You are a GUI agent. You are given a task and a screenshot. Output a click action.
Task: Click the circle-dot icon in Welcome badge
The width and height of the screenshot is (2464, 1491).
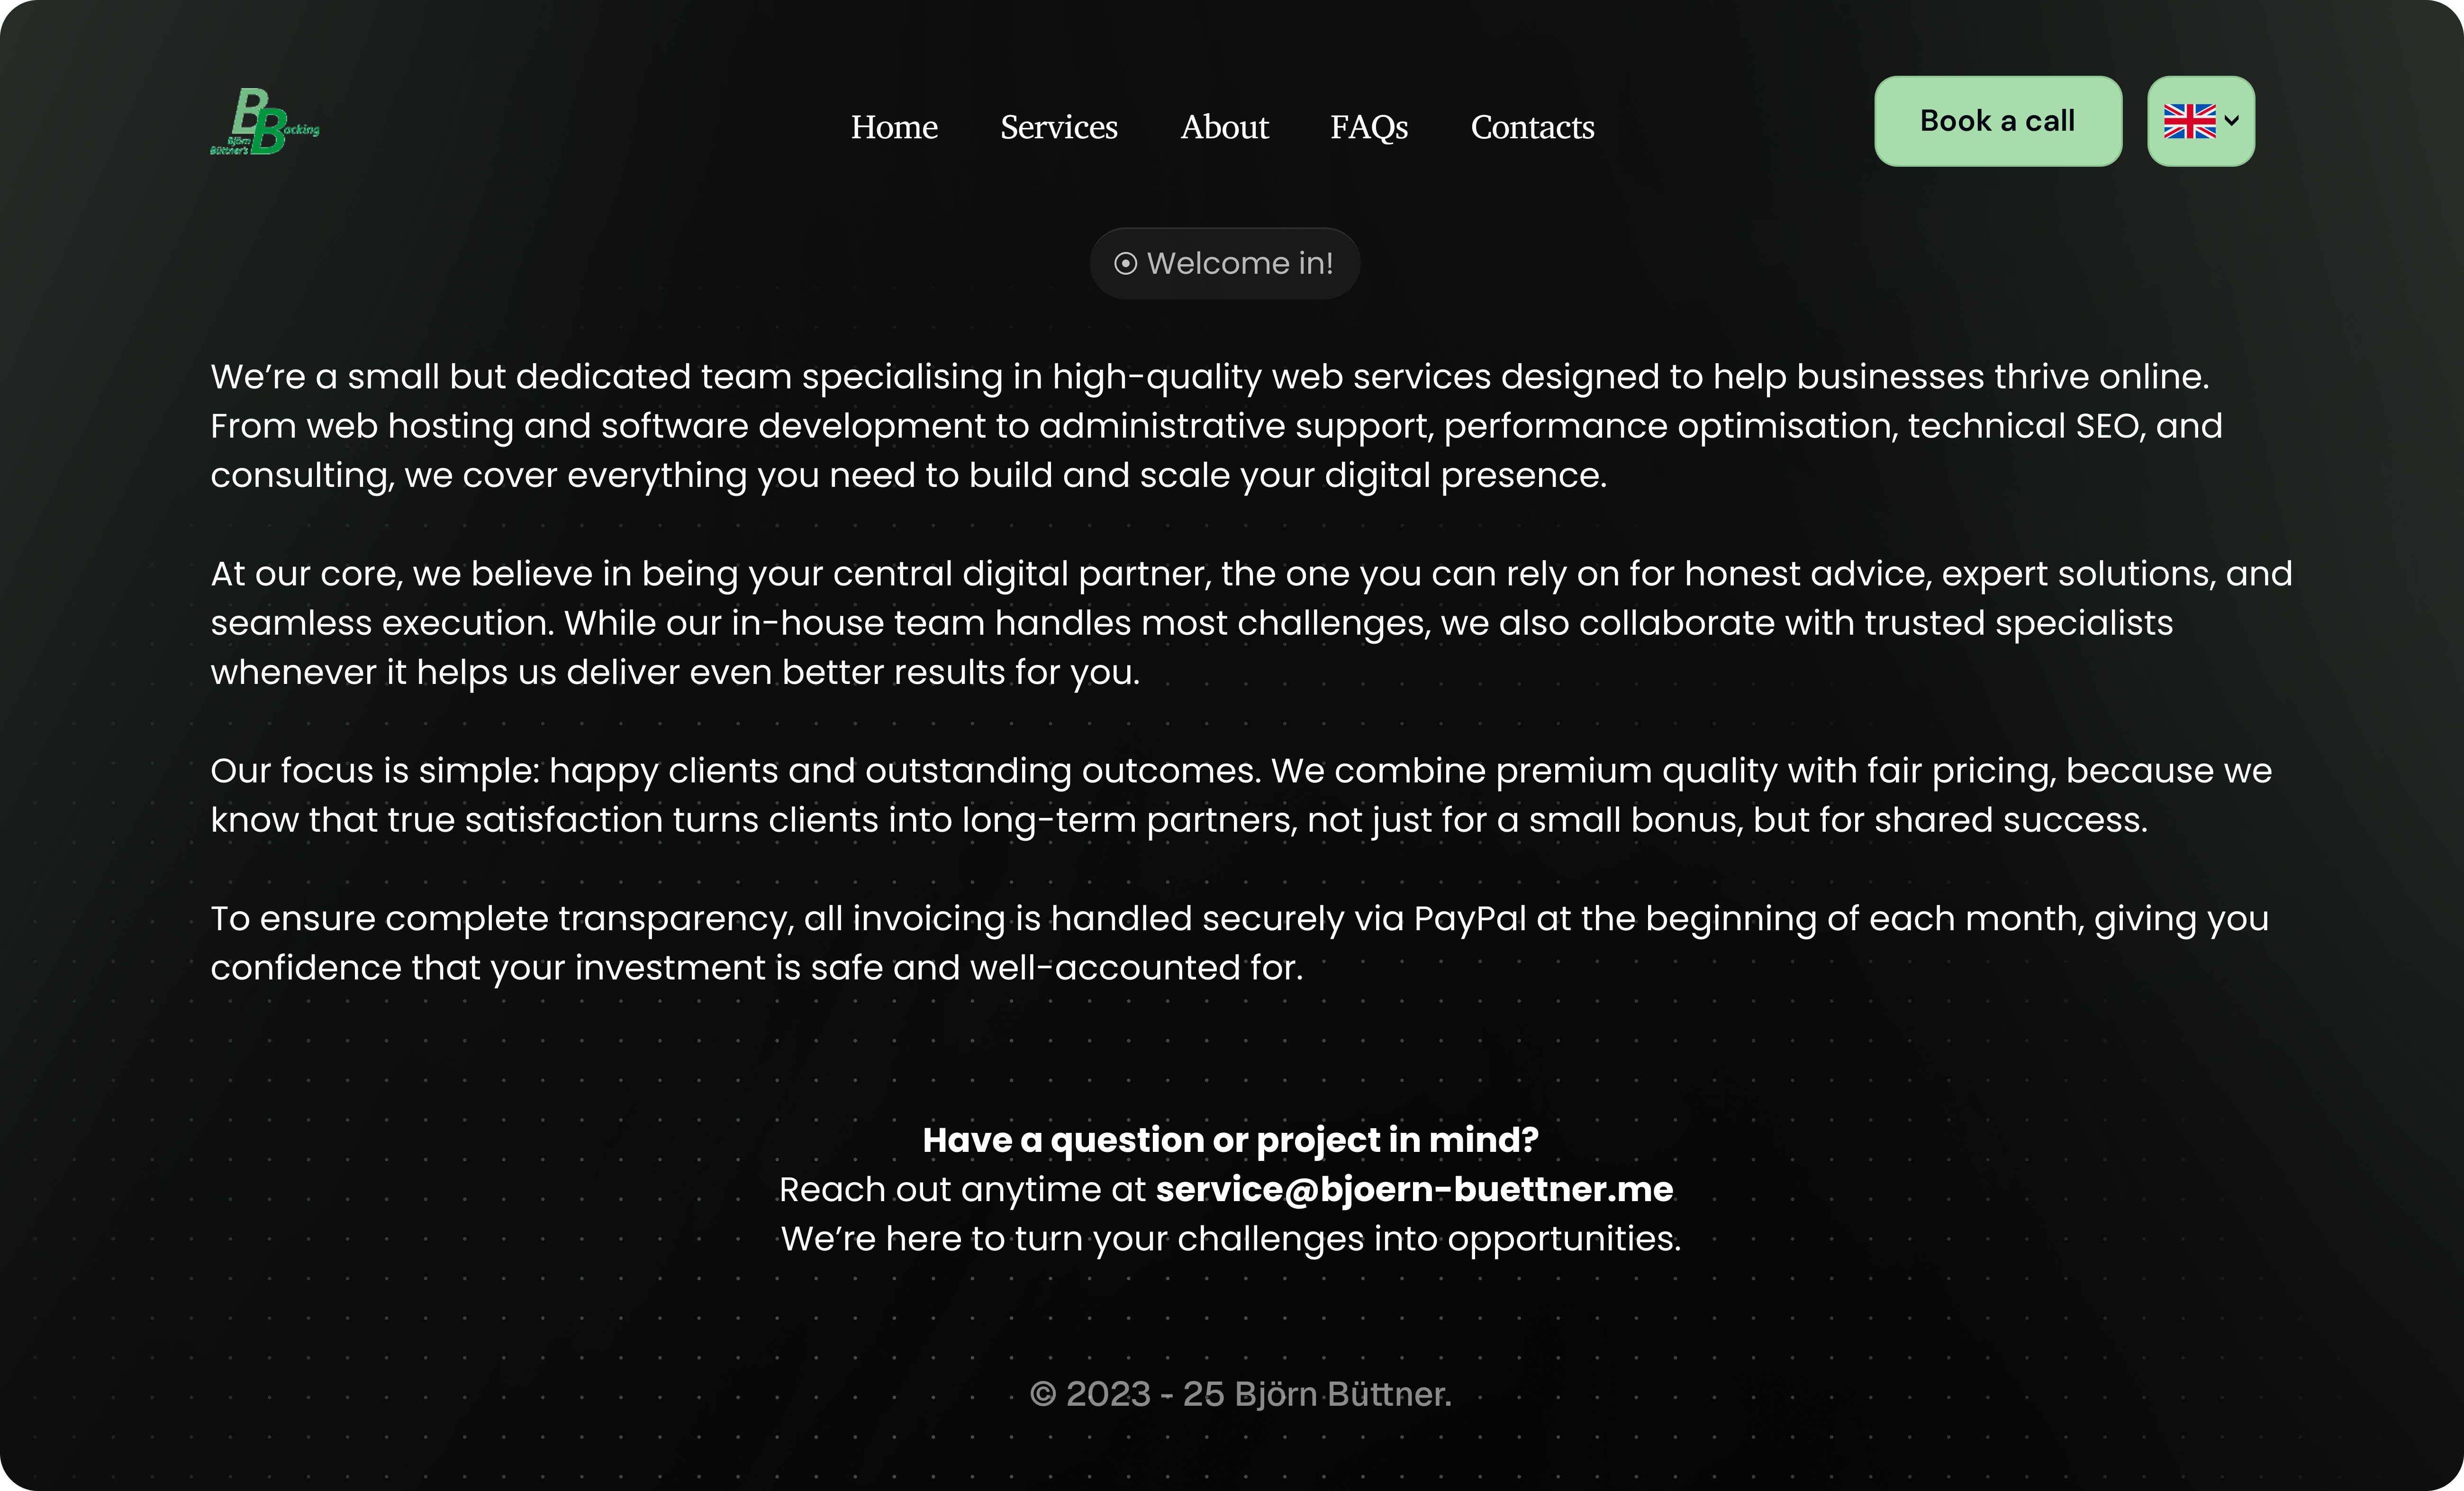(x=1125, y=264)
